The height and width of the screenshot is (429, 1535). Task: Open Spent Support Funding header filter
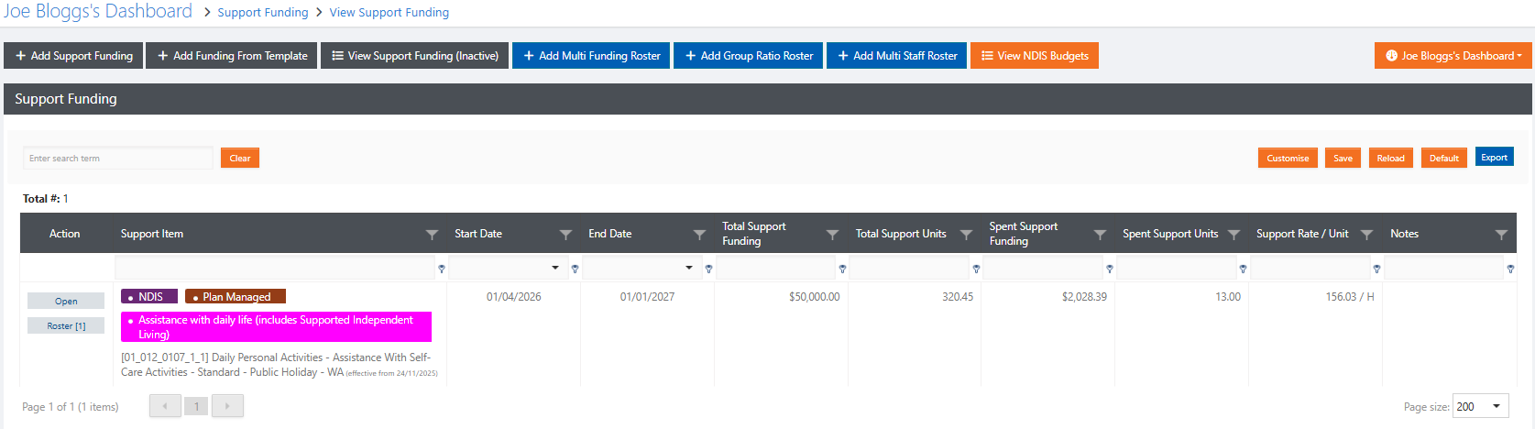(1100, 235)
